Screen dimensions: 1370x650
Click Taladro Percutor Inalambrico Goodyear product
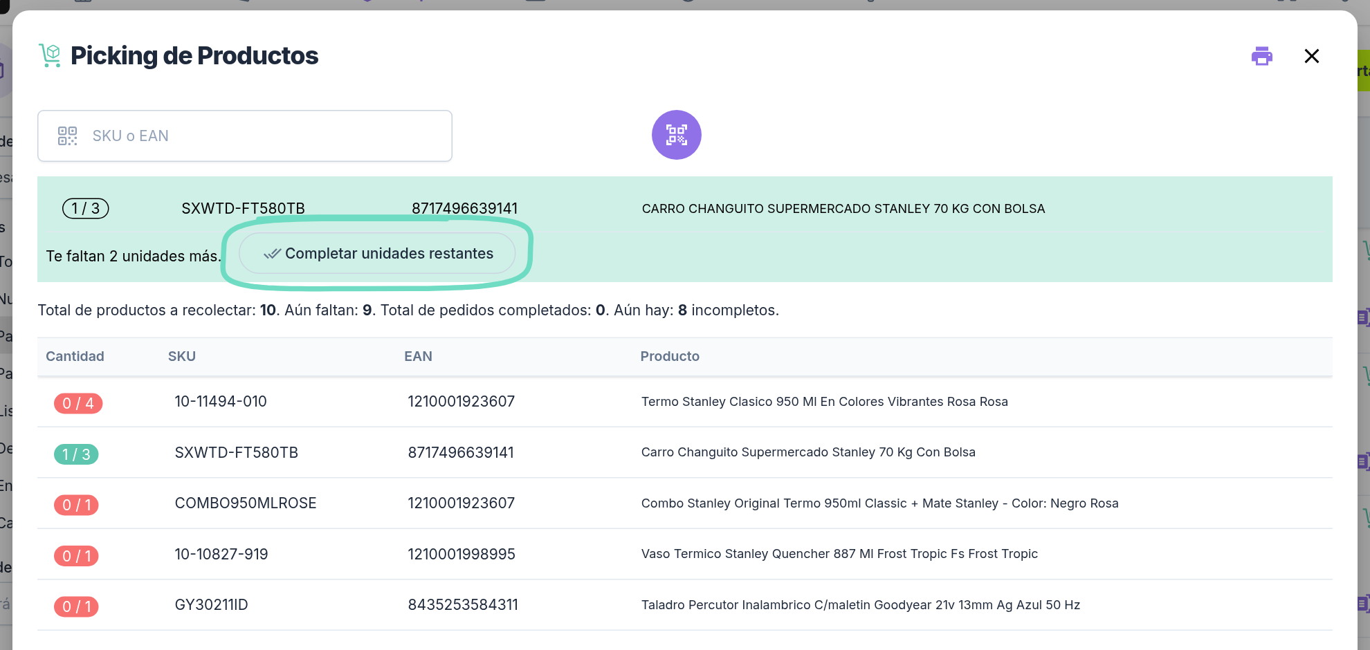tap(861, 605)
